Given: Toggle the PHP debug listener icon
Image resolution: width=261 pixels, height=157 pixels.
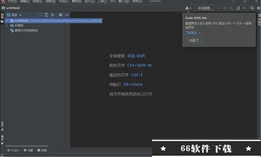Looking at the screenshot, I should point(238,8).
